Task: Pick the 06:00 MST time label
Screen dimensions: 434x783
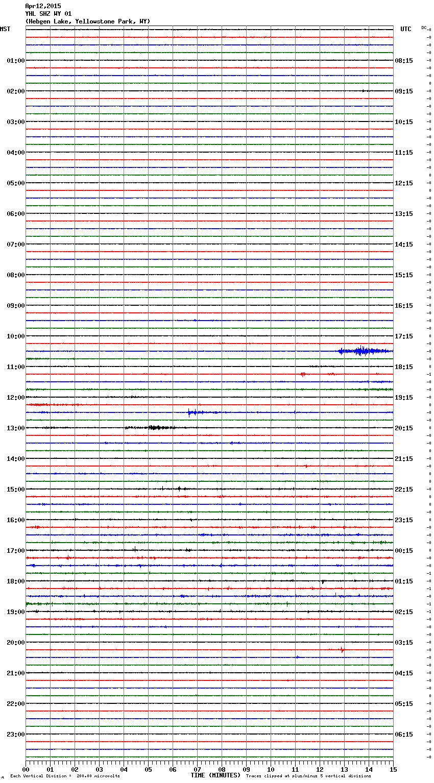Action: [16, 214]
